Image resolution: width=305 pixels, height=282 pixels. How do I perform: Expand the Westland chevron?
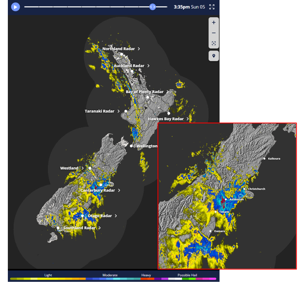82,168
